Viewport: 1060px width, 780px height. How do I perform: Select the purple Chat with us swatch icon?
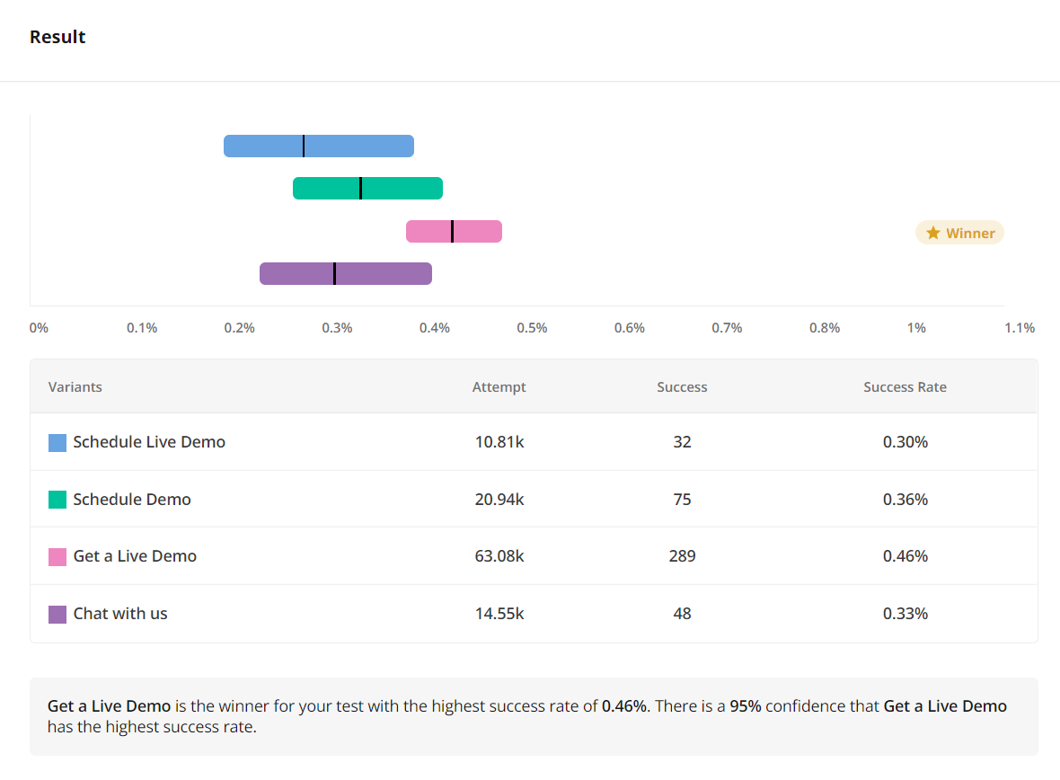pos(57,614)
